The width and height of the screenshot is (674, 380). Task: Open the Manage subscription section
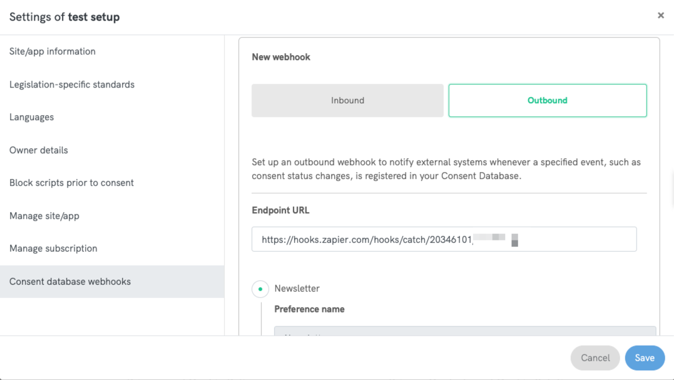tap(53, 248)
